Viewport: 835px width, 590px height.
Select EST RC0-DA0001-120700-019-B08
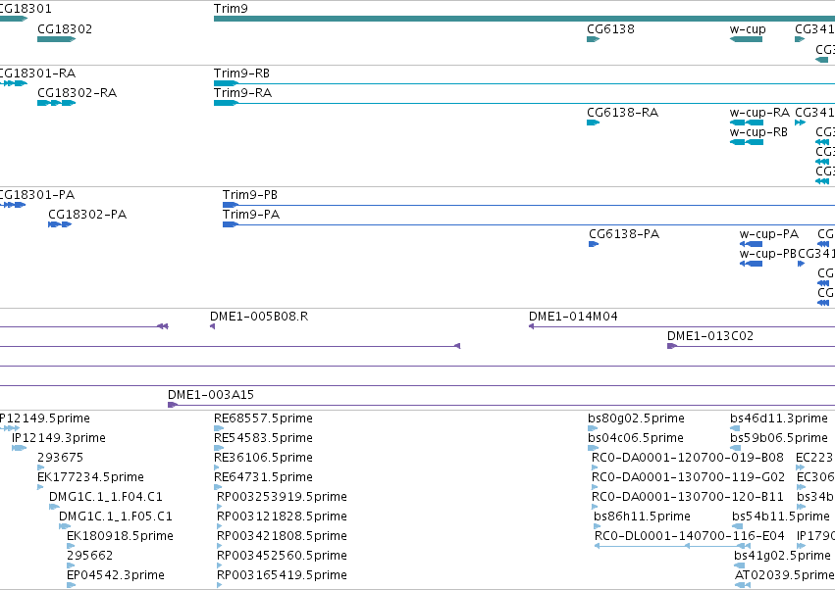click(x=688, y=458)
